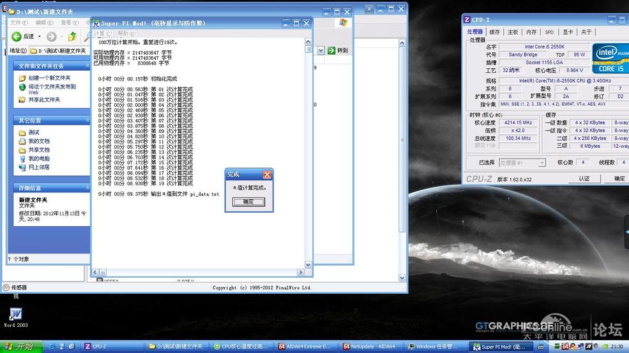Click 创建一个新文件夹 link
The height and width of the screenshot is (353, 629).
pyautogui.click(x=49, y=78)
